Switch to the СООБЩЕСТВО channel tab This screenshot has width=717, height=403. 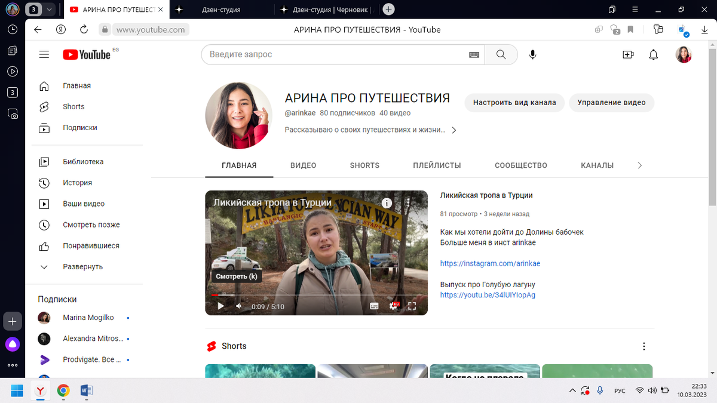tap(521, 165)
